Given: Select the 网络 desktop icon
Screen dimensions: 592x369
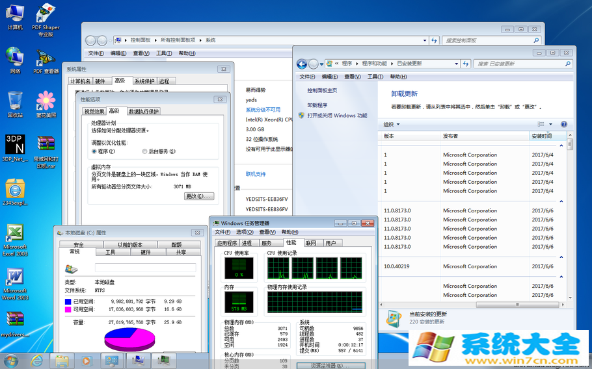Looking at the screenshot, I should 15,60.
